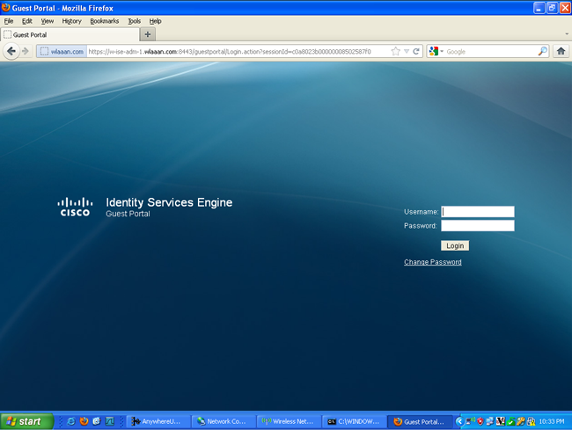Restore down the Firefox window
This screenshot has width=572, height=430.
[552, 8]
